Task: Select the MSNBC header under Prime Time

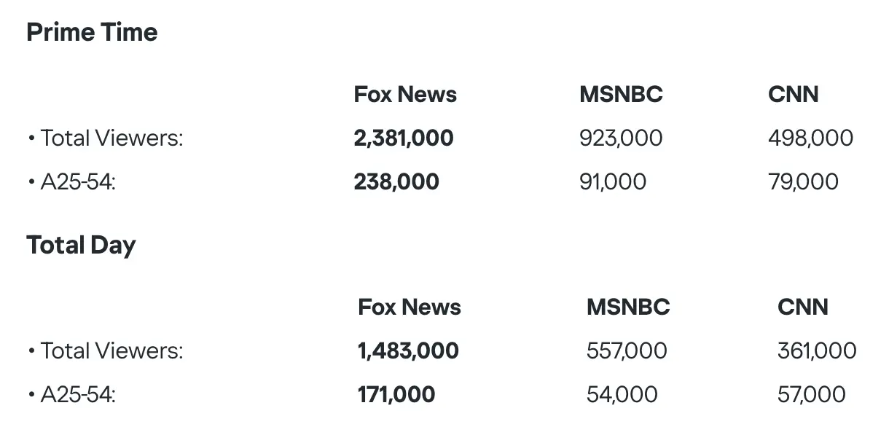Action: tap(621, 94)
